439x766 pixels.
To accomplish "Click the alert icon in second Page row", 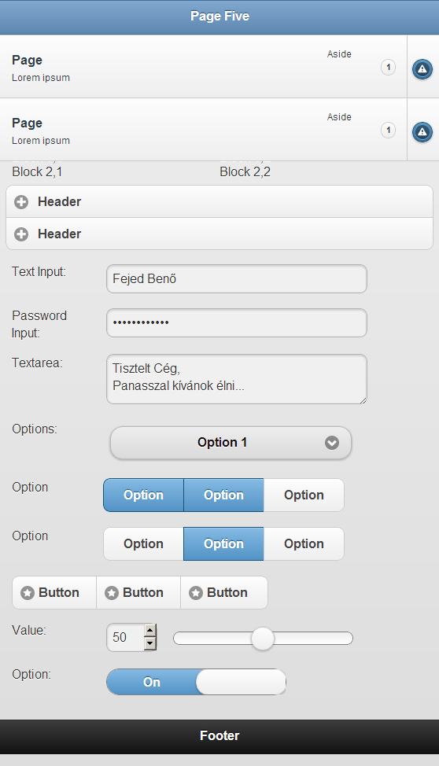I will coord(422,132).
